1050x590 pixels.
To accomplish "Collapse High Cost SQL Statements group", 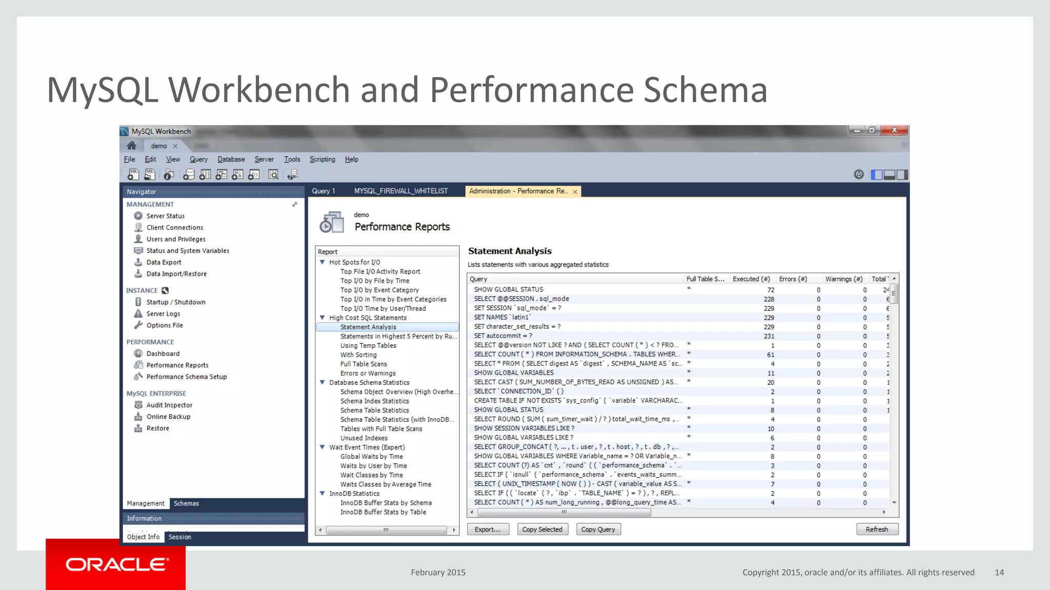I will click(x=322, y=318).
